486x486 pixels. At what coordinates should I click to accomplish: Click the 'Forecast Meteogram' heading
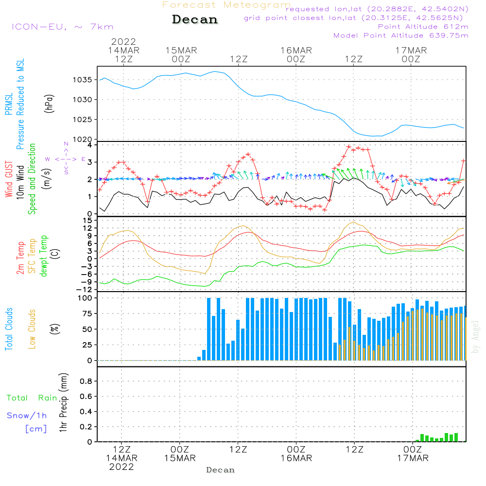coord(226,5)
